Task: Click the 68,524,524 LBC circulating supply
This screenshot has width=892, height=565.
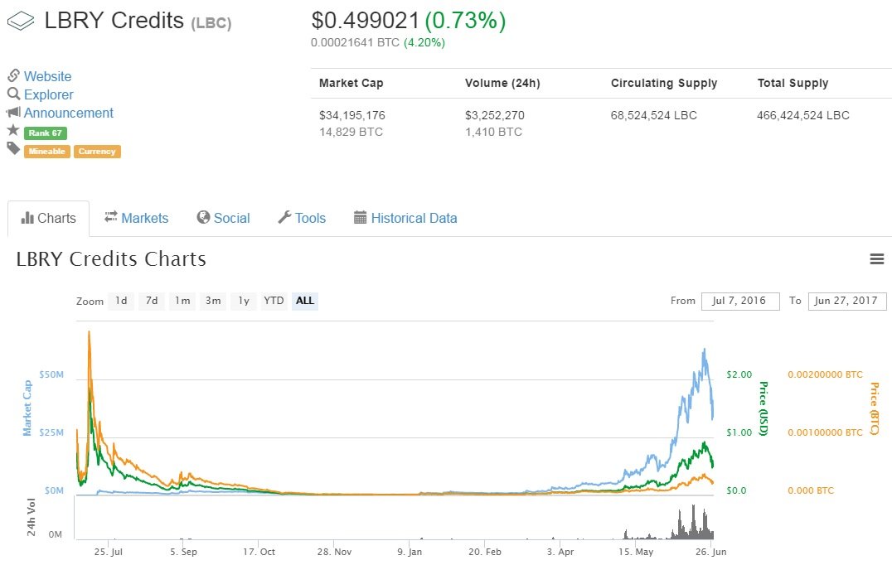Action: (x=653, y=115)
